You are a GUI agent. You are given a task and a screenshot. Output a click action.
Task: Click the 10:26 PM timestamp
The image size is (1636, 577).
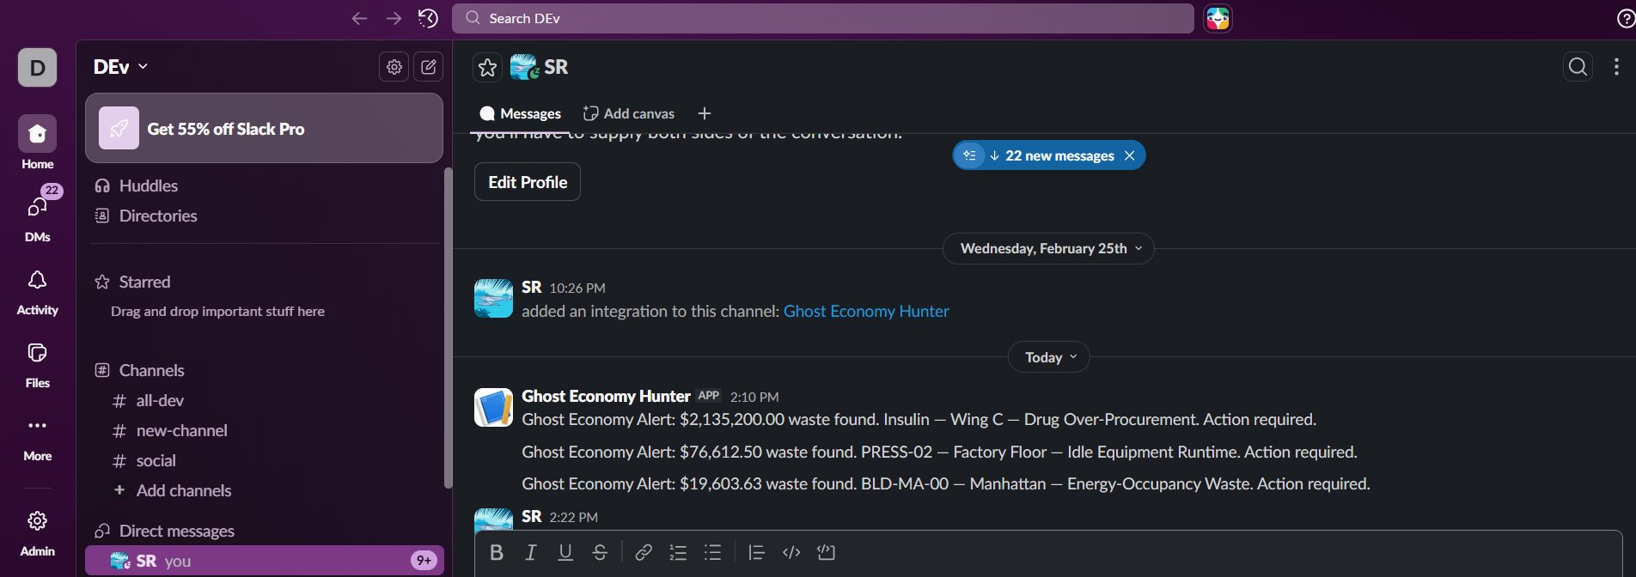click(x=577, y=288)
